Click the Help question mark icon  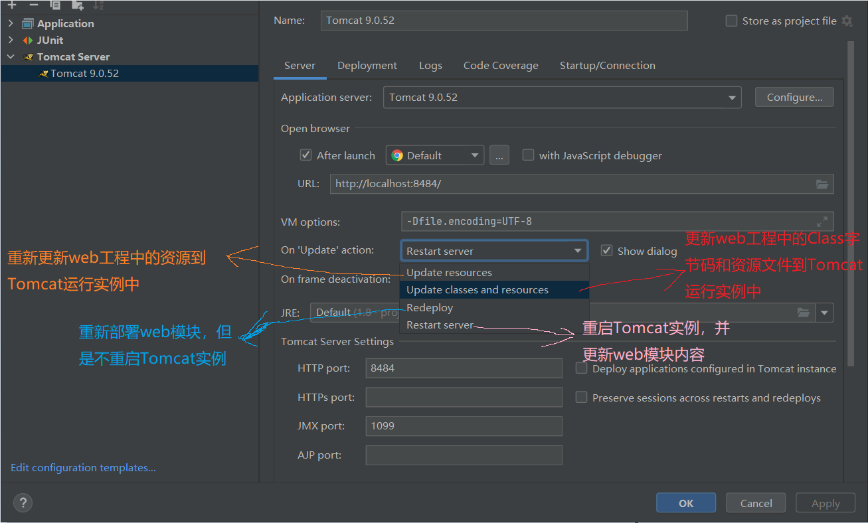click(x=23, y=503)
